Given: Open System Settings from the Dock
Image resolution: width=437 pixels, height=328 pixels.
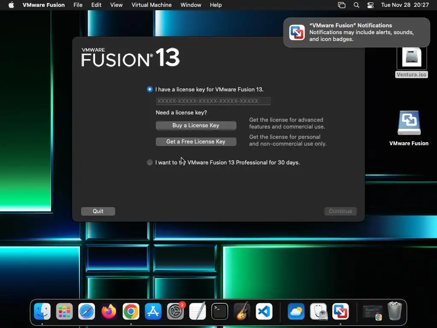Looking at the screenshot, I should (x=175, y=311).
